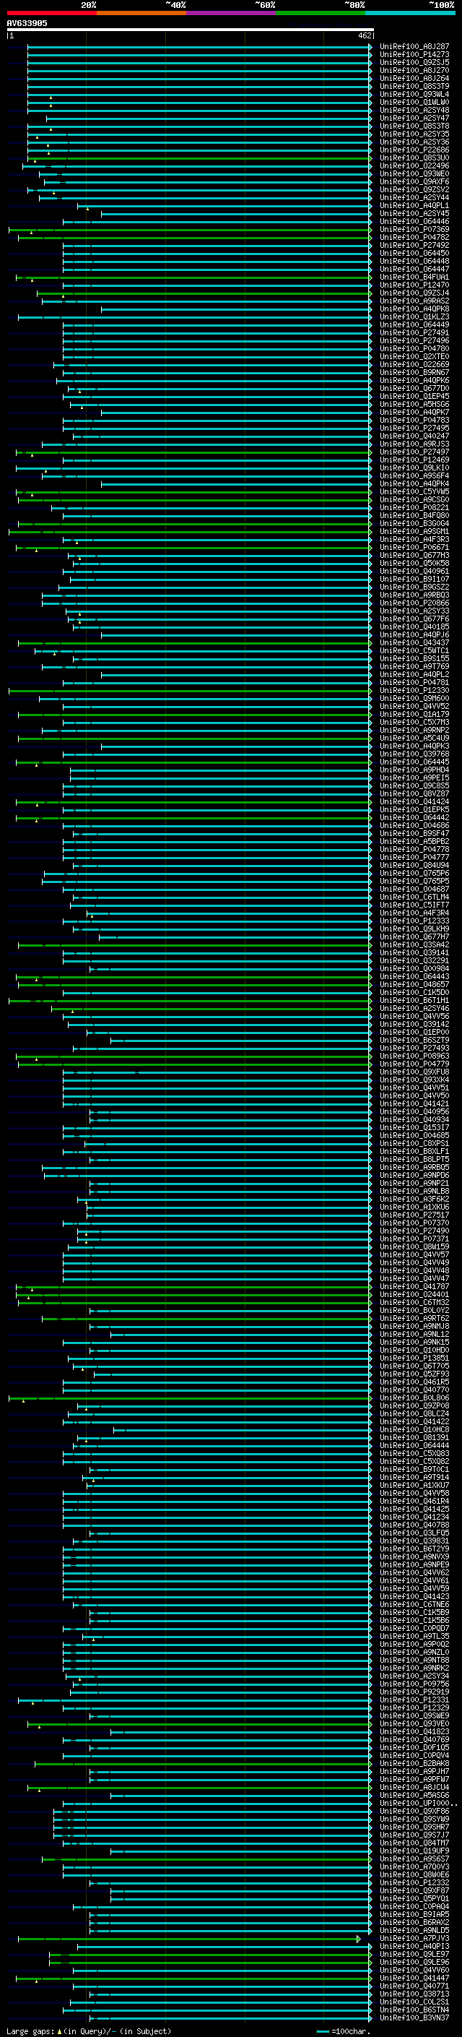This screenshot has width=462, height=2037.
Task: Click the white AV633905 query sequence bar
Action: (191, 30)
